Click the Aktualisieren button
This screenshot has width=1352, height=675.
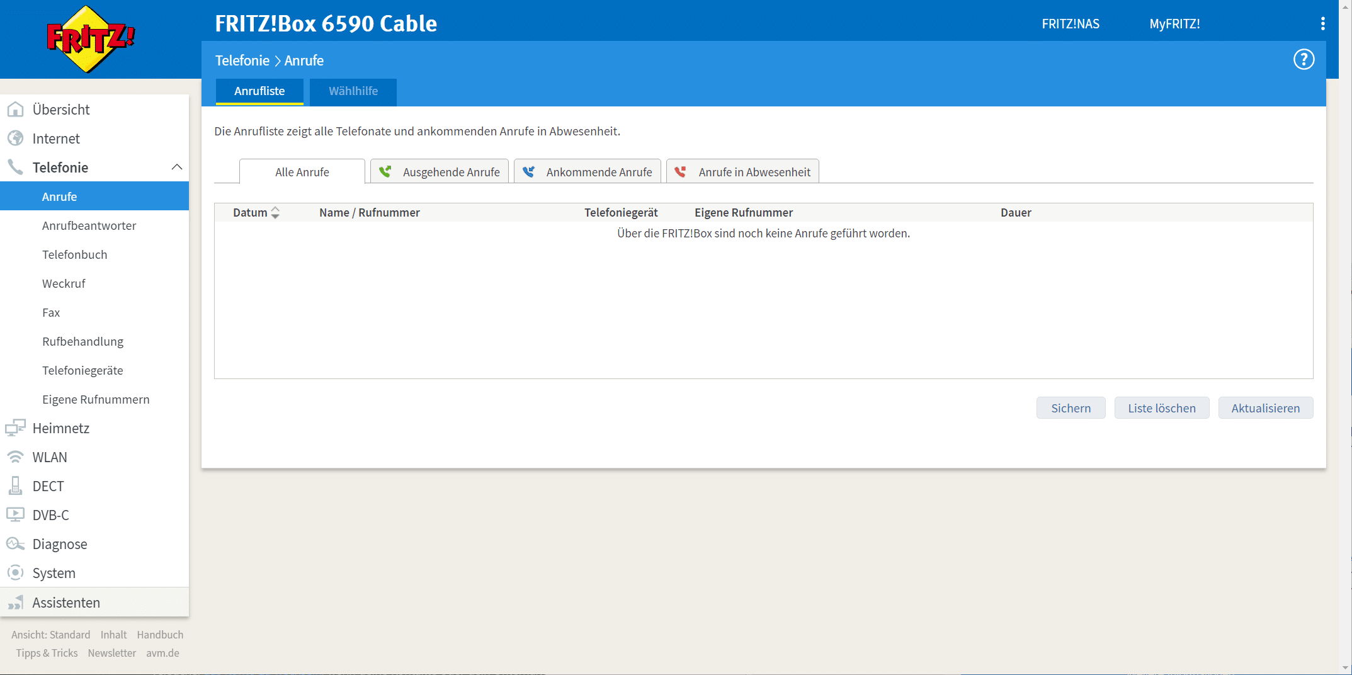pos(1265,408)
